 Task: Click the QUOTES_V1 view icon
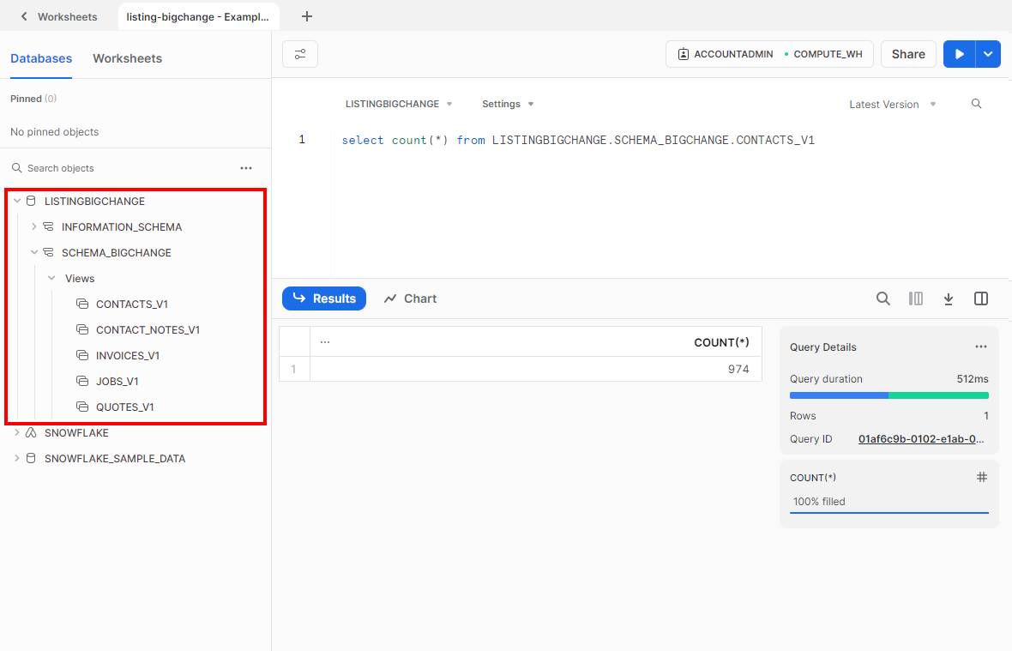tap(82, 407)
